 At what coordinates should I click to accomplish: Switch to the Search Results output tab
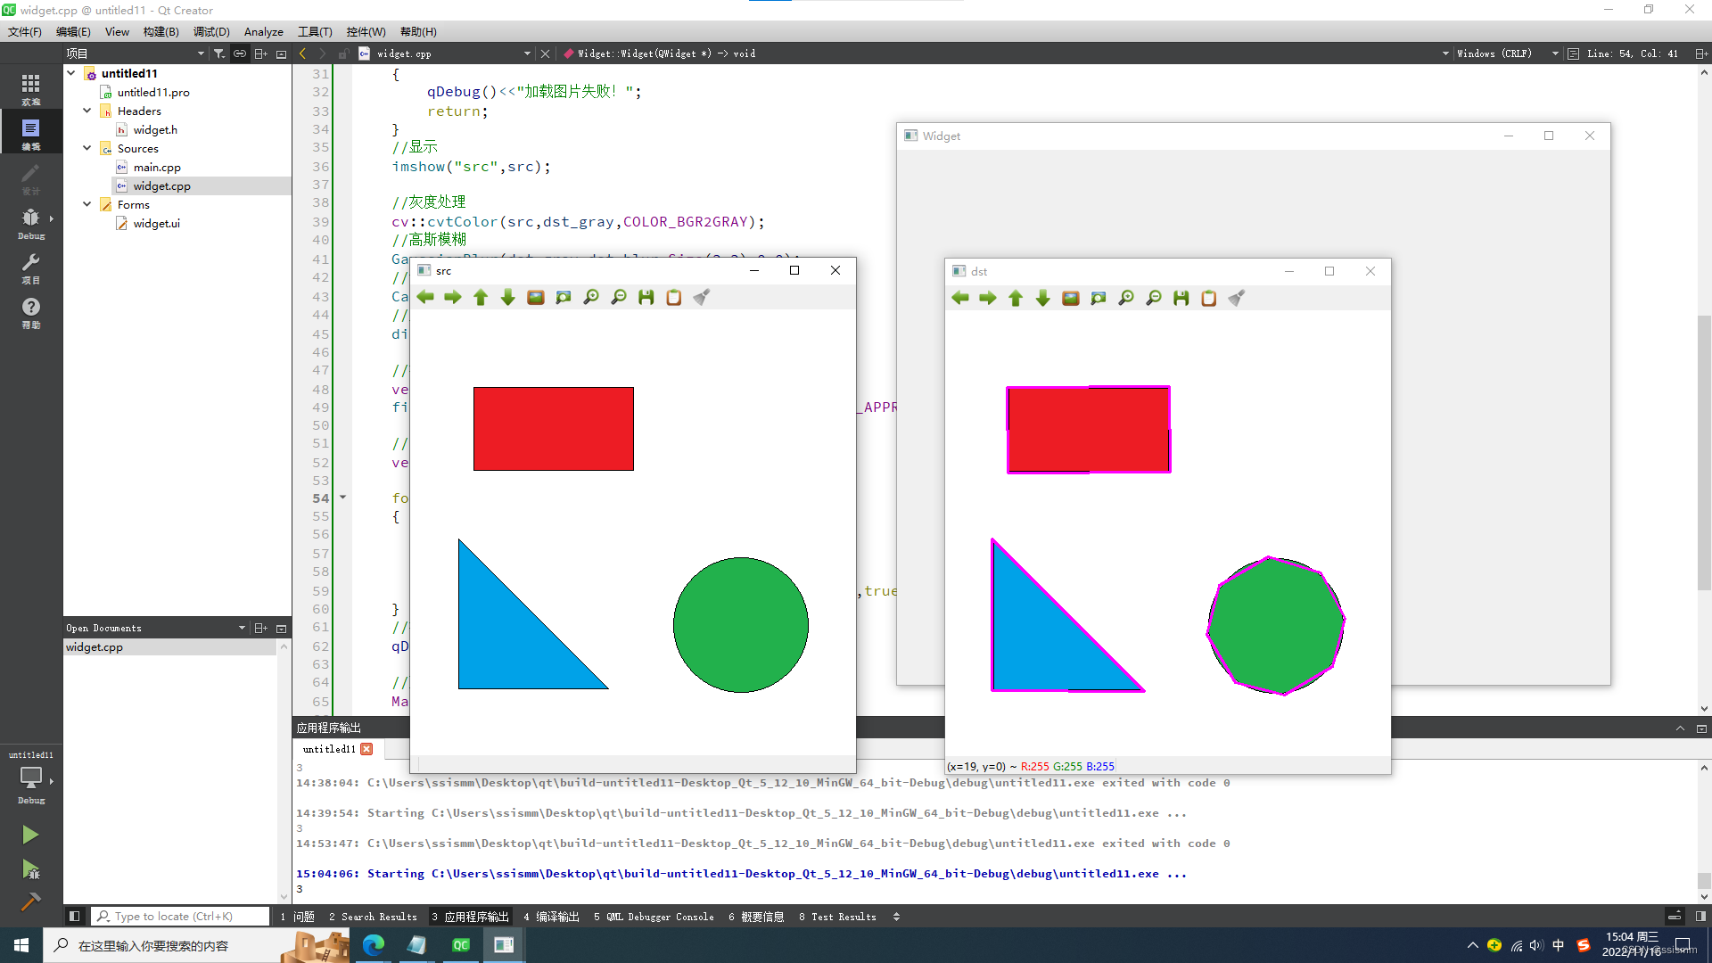click(x=373, y=917)
